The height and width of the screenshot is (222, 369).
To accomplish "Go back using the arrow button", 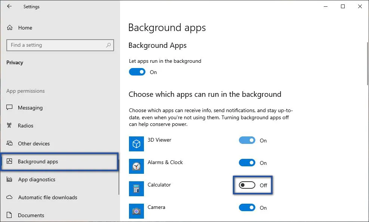I will 9,6.
